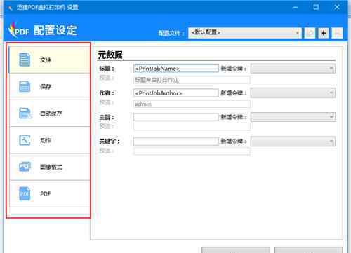Click the empty 关键字 input field
The height and width of the screenshot is (253, 351).
[176, 142]
